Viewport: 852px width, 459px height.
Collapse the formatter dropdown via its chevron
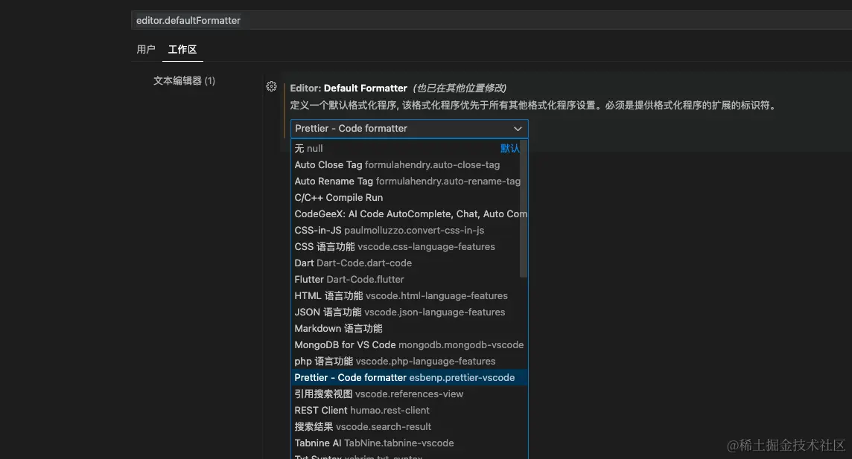coord(518,128)
